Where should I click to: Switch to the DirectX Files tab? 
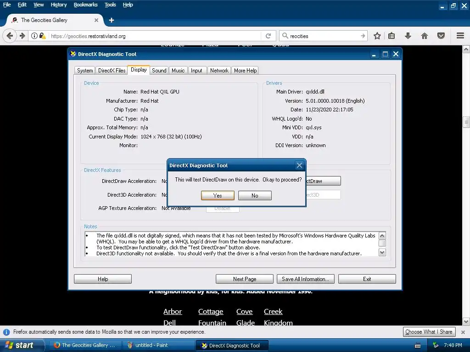click(112, 70)
